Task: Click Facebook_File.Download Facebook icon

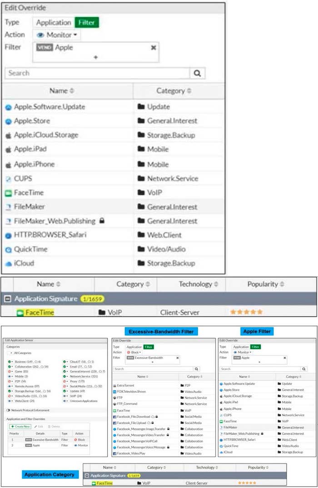Action: 114,416
